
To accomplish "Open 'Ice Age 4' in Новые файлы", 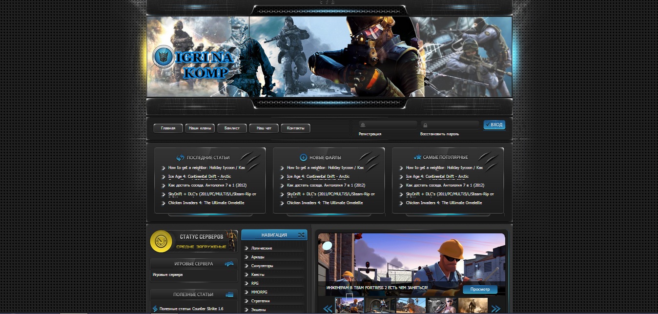I will coord(318,176).
